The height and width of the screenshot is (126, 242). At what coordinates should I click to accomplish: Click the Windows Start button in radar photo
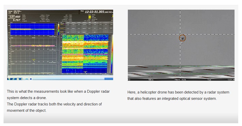tap(9, 79)
